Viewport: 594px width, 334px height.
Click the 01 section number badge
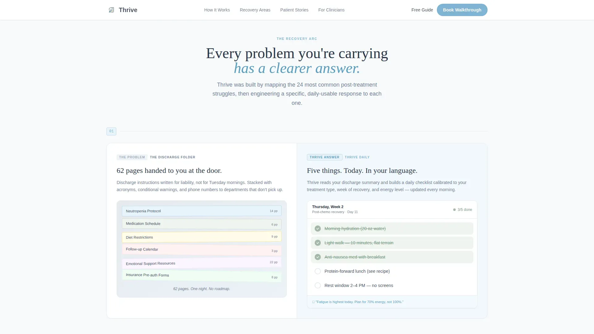pyautogui.click(x=111, y=131)
